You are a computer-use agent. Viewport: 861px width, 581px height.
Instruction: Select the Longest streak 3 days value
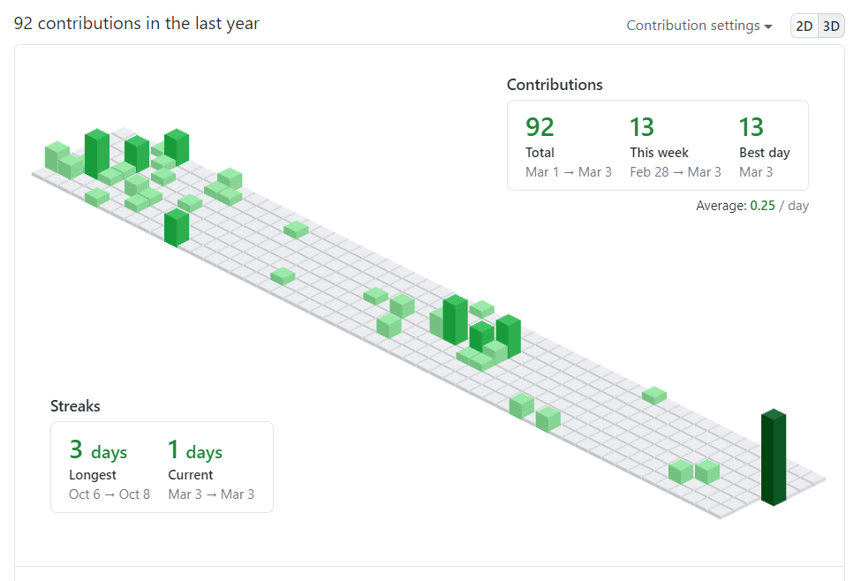[x=98, y=451]
